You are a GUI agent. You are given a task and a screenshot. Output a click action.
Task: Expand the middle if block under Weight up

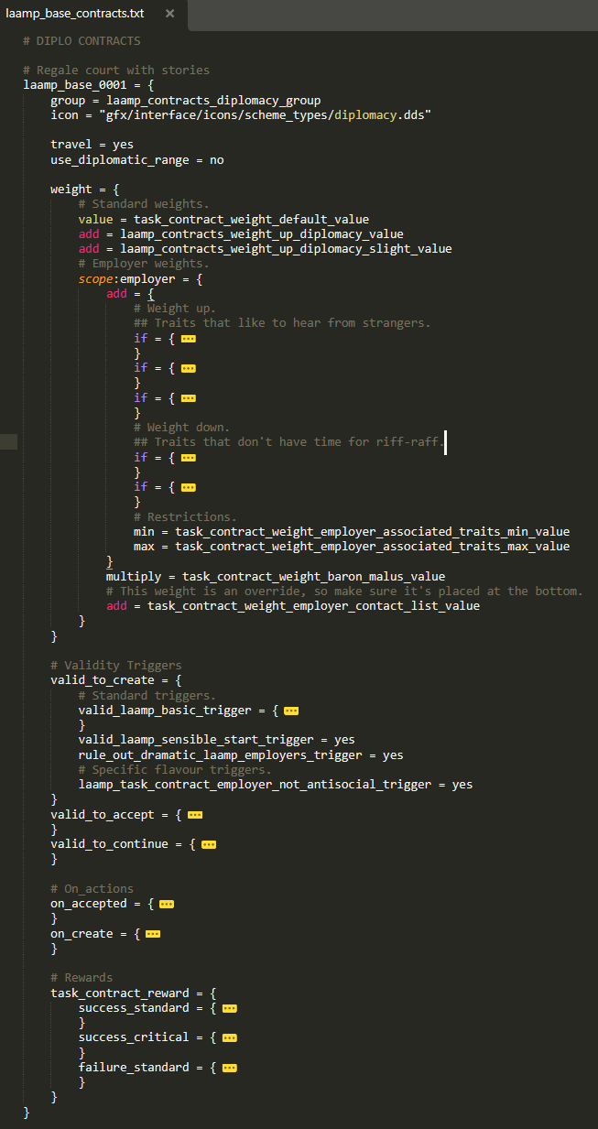tap(189, 368)
